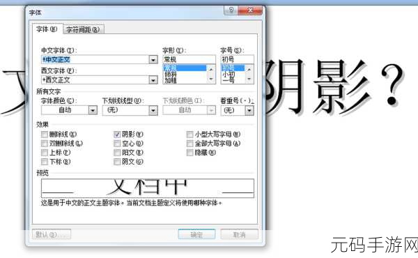Confirm with the 确定 button
This screenshot has width=418, height=258.
click(x=196, y=234)
